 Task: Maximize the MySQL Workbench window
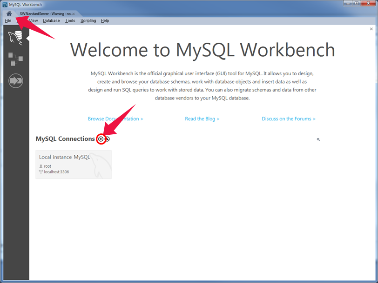[x=357, y=3]
